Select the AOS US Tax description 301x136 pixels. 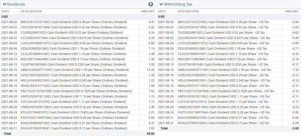click(x=223, y=75)
